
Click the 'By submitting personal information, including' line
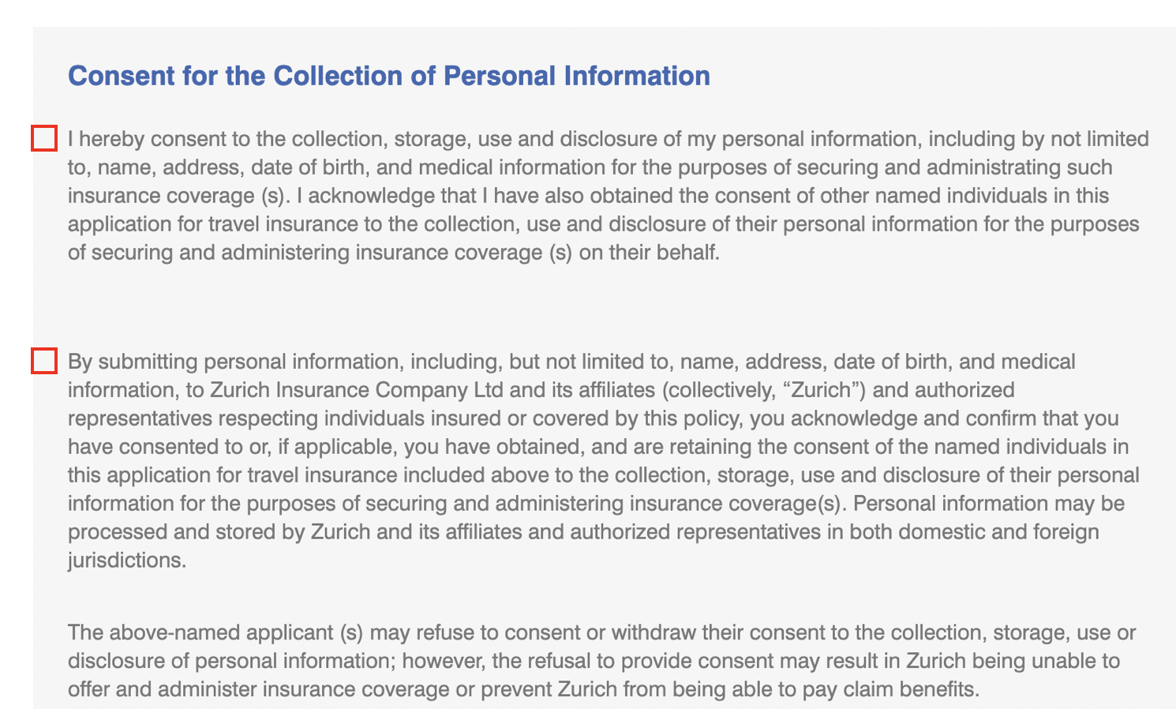point(571,362)
